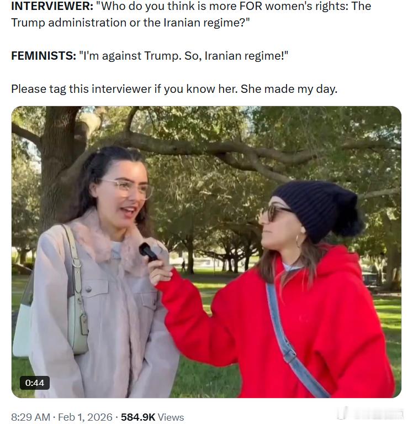This screenshot has height=424, width=408.
Task: Click the black microphone in the video
Action: point(148,252)
